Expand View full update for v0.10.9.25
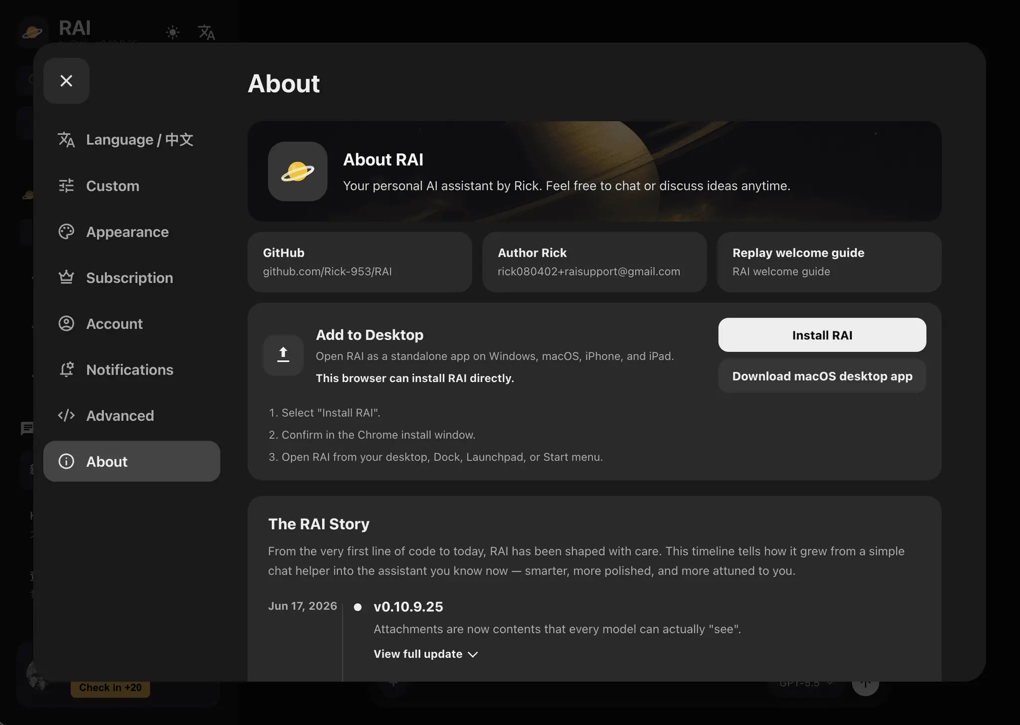The width and height of the screenshot is (1020, 725). [x=426, y=654]
